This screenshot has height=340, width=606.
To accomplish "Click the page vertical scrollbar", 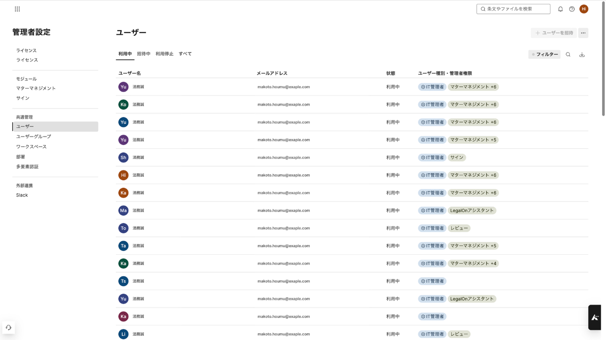I will point(603,58).
